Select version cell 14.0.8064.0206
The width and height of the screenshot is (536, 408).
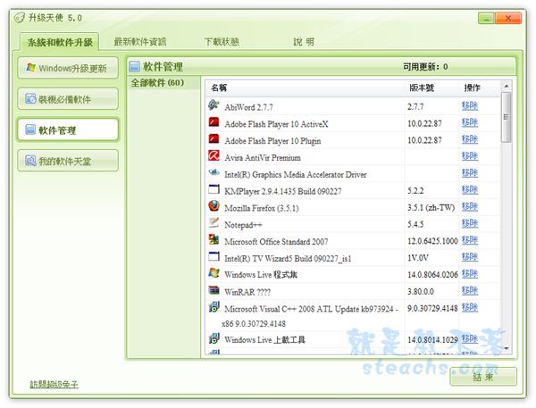(432, 275)
